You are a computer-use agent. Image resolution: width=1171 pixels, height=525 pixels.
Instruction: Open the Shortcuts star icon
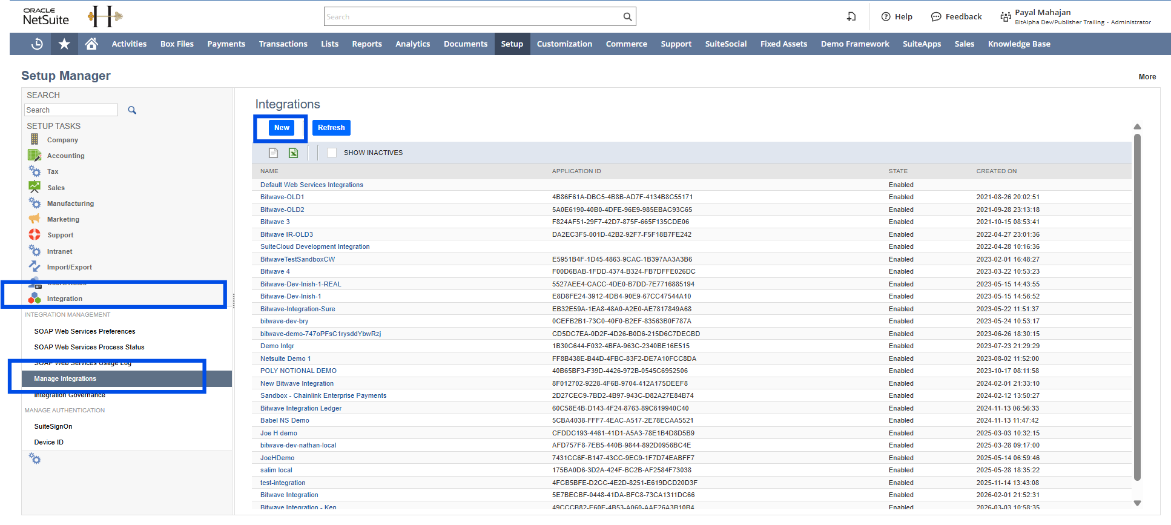point(64,44)
